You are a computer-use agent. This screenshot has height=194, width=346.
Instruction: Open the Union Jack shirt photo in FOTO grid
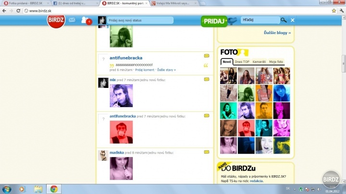point(264,76)
